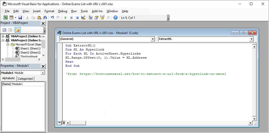This screenshot has width=269, height=133.
Task: Open the Add-Ins menu
Action: (97, 11)
